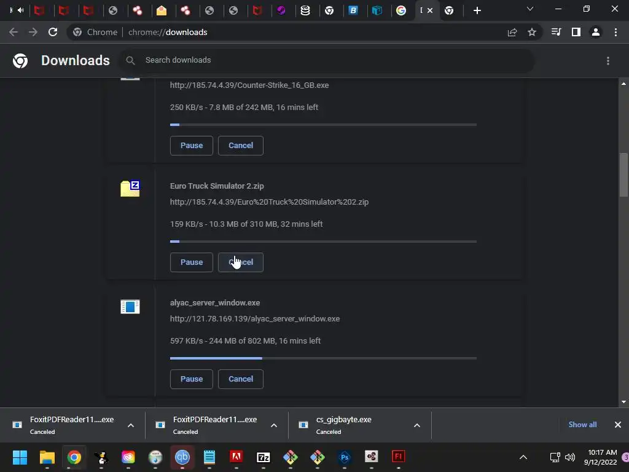Click Euro Truck Simulator download progress bar
The height and width of the screenshot is (472, 629).
323,242
